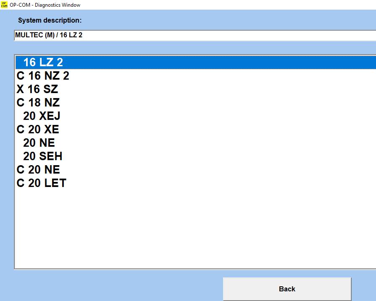The width and height of the screenshot is (376, 301).
Task: Select the C 20 NE engine row
Action: pos(196,170)
